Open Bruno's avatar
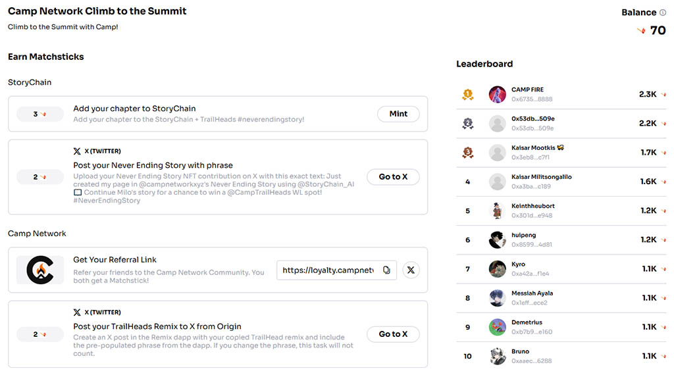The width and height of the screenshot is (674, 375). (498, 356)
